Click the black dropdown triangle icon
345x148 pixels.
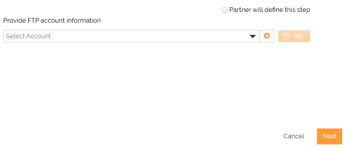(x=253, y=36)
